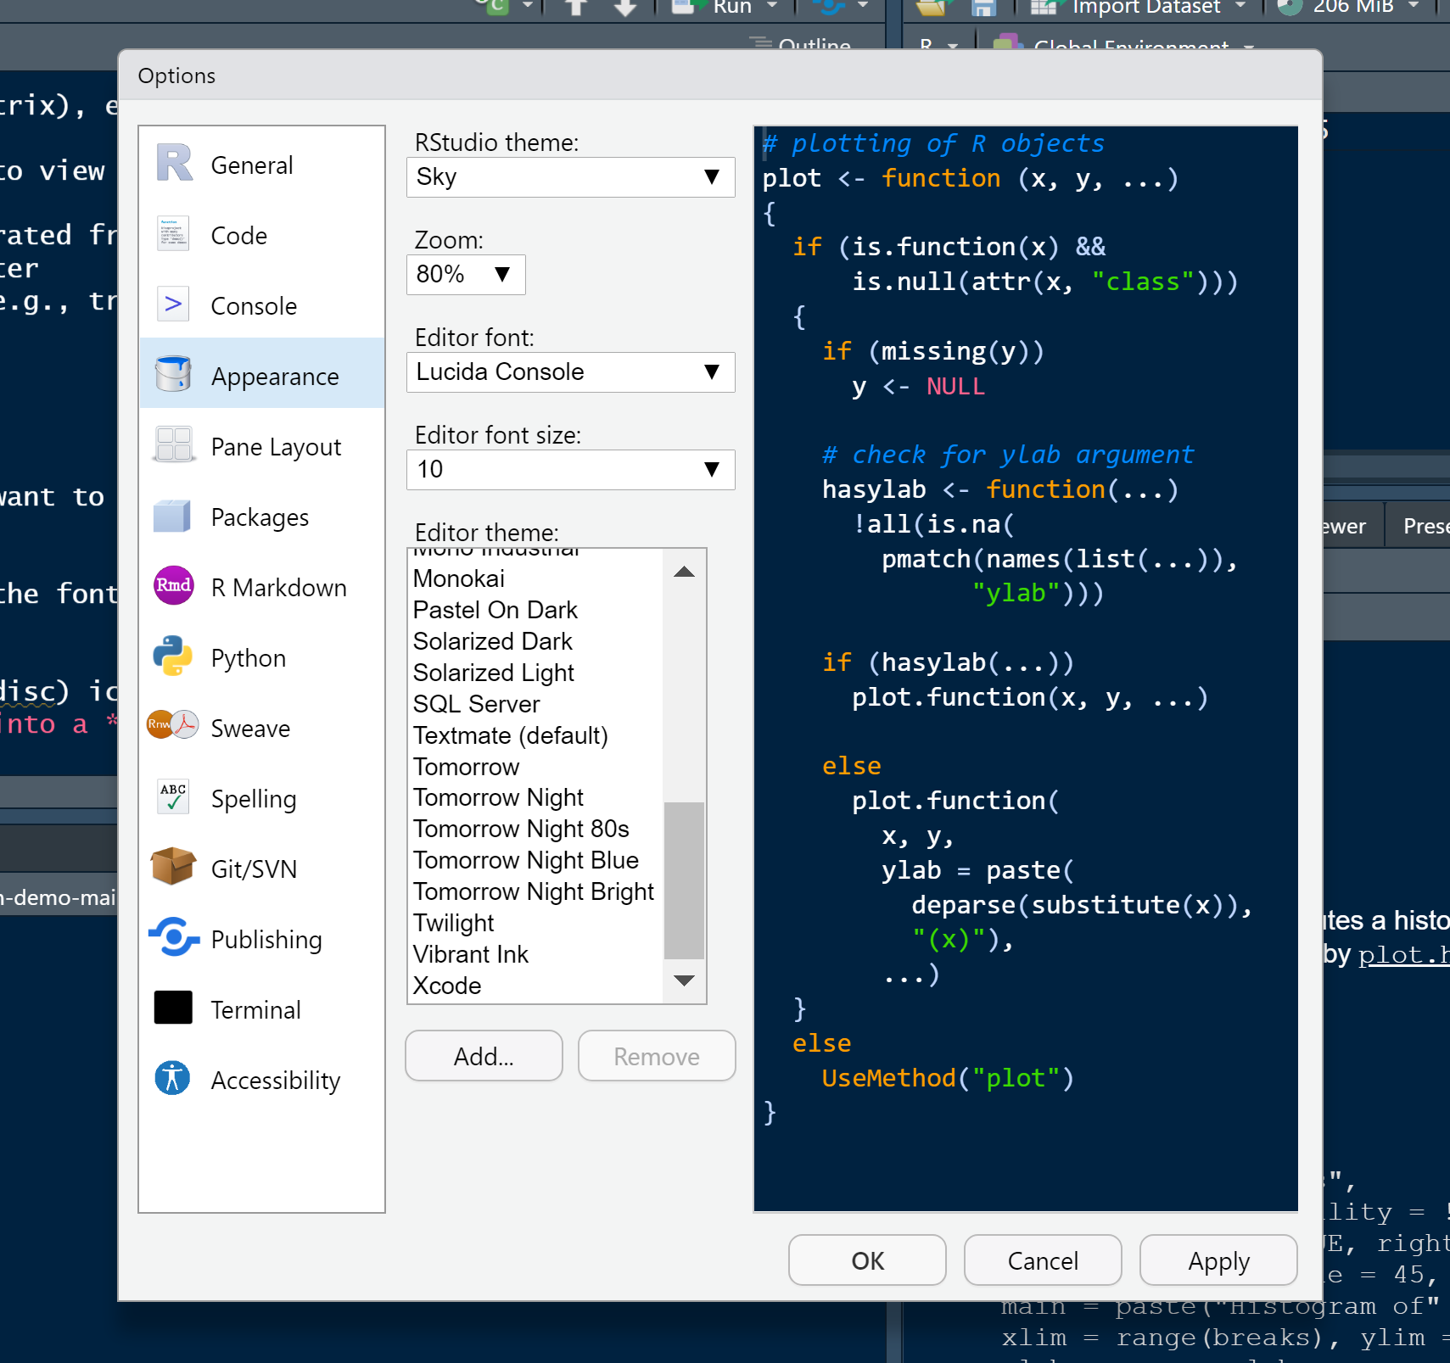Click the Git/SVN box icon
Viewport: 1450px width, 1363px height.
(173, 868)
